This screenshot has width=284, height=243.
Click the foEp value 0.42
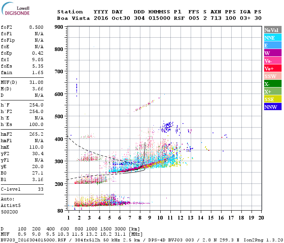click(38, 53)
